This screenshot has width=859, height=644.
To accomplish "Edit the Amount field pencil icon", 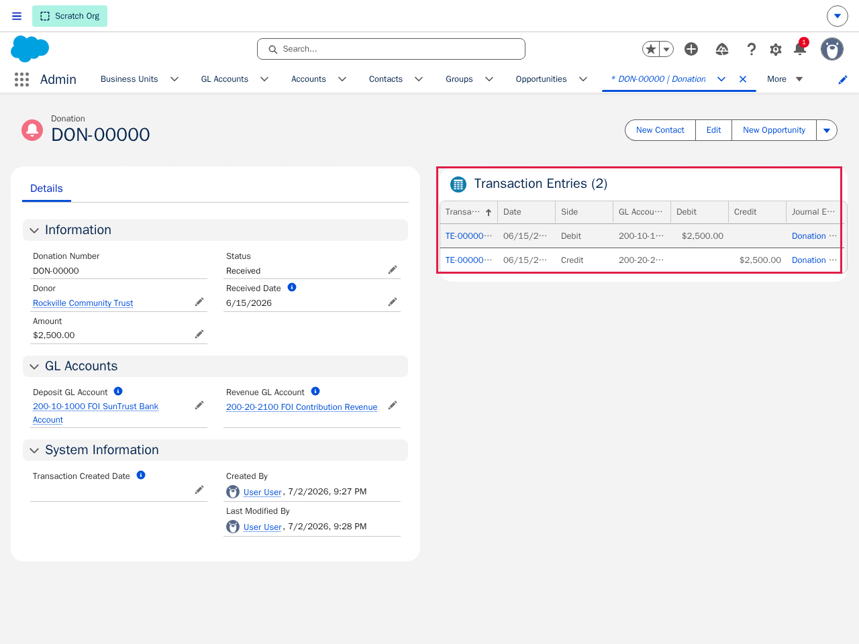I will click(199, 334).
